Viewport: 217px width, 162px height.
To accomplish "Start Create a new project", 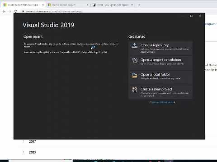I will coord(160,92).
